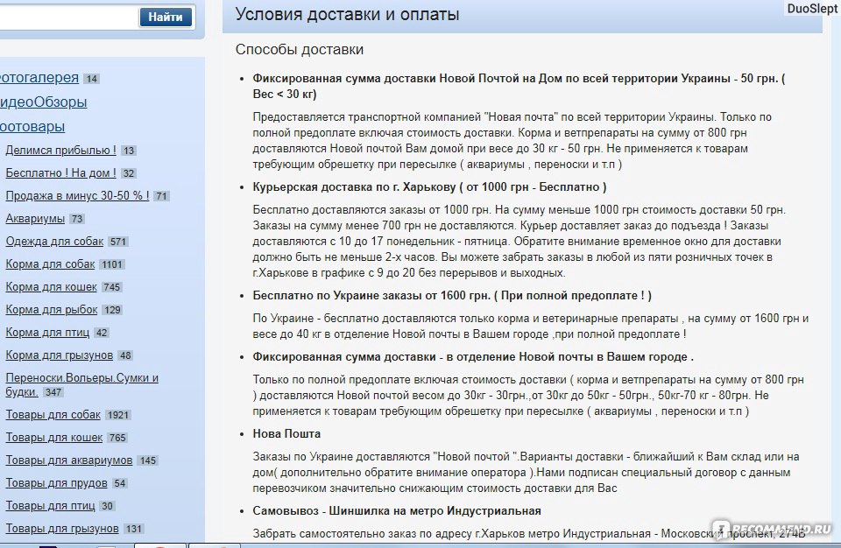Click the Условия доставки и оплаты heading
This screenshot has height=548, width=841.
(347, 15)
